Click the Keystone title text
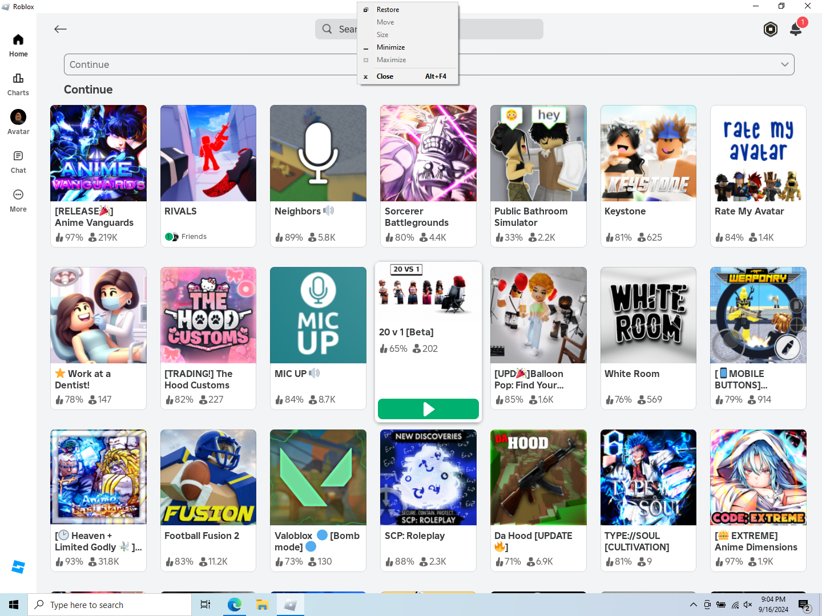 tap(625, 211)
